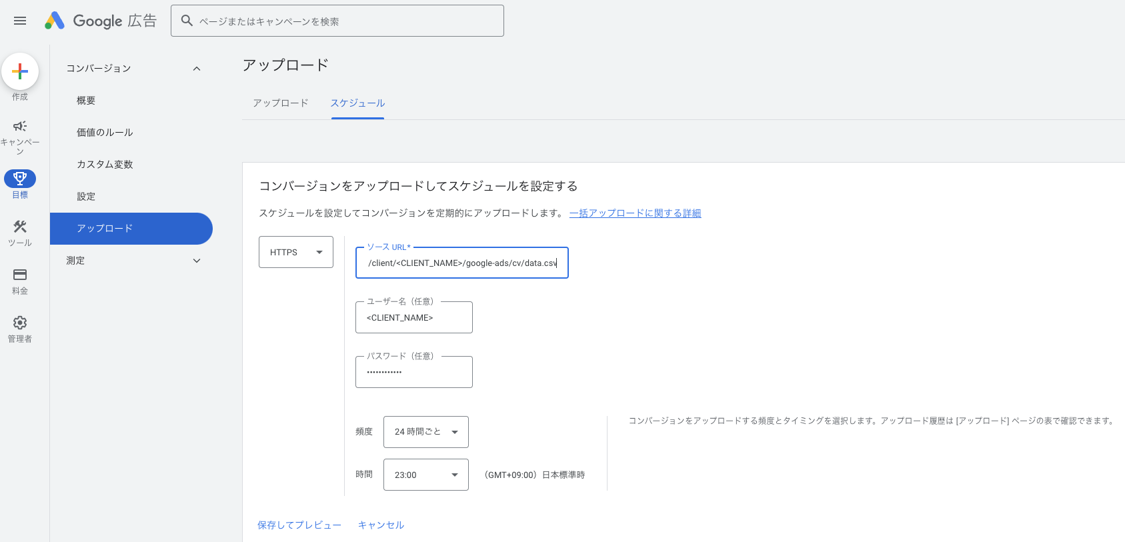Collapse the コンバージョン section chevron
1125x542 pixels.
197,69
